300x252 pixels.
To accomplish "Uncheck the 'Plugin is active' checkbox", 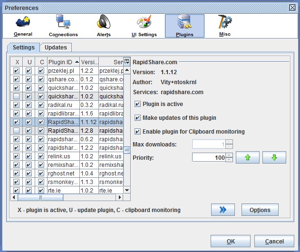I will tap(138, 104).
